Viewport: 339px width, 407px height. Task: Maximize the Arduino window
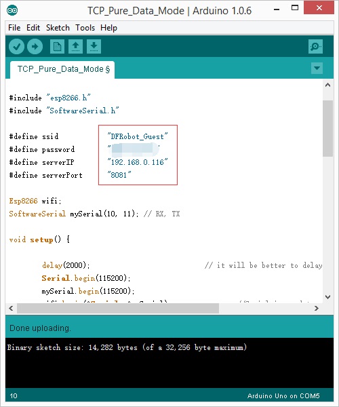[x=295, y=7]
